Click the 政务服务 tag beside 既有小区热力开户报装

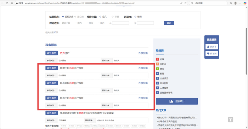[x=52, y=98]
